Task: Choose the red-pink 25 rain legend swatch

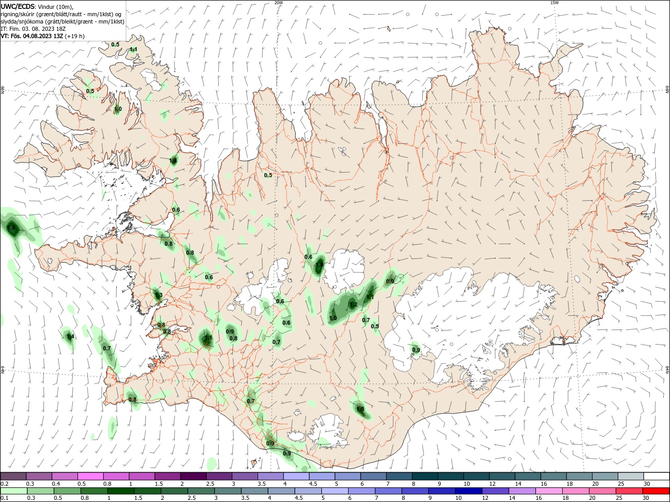Action: point(630,491)
